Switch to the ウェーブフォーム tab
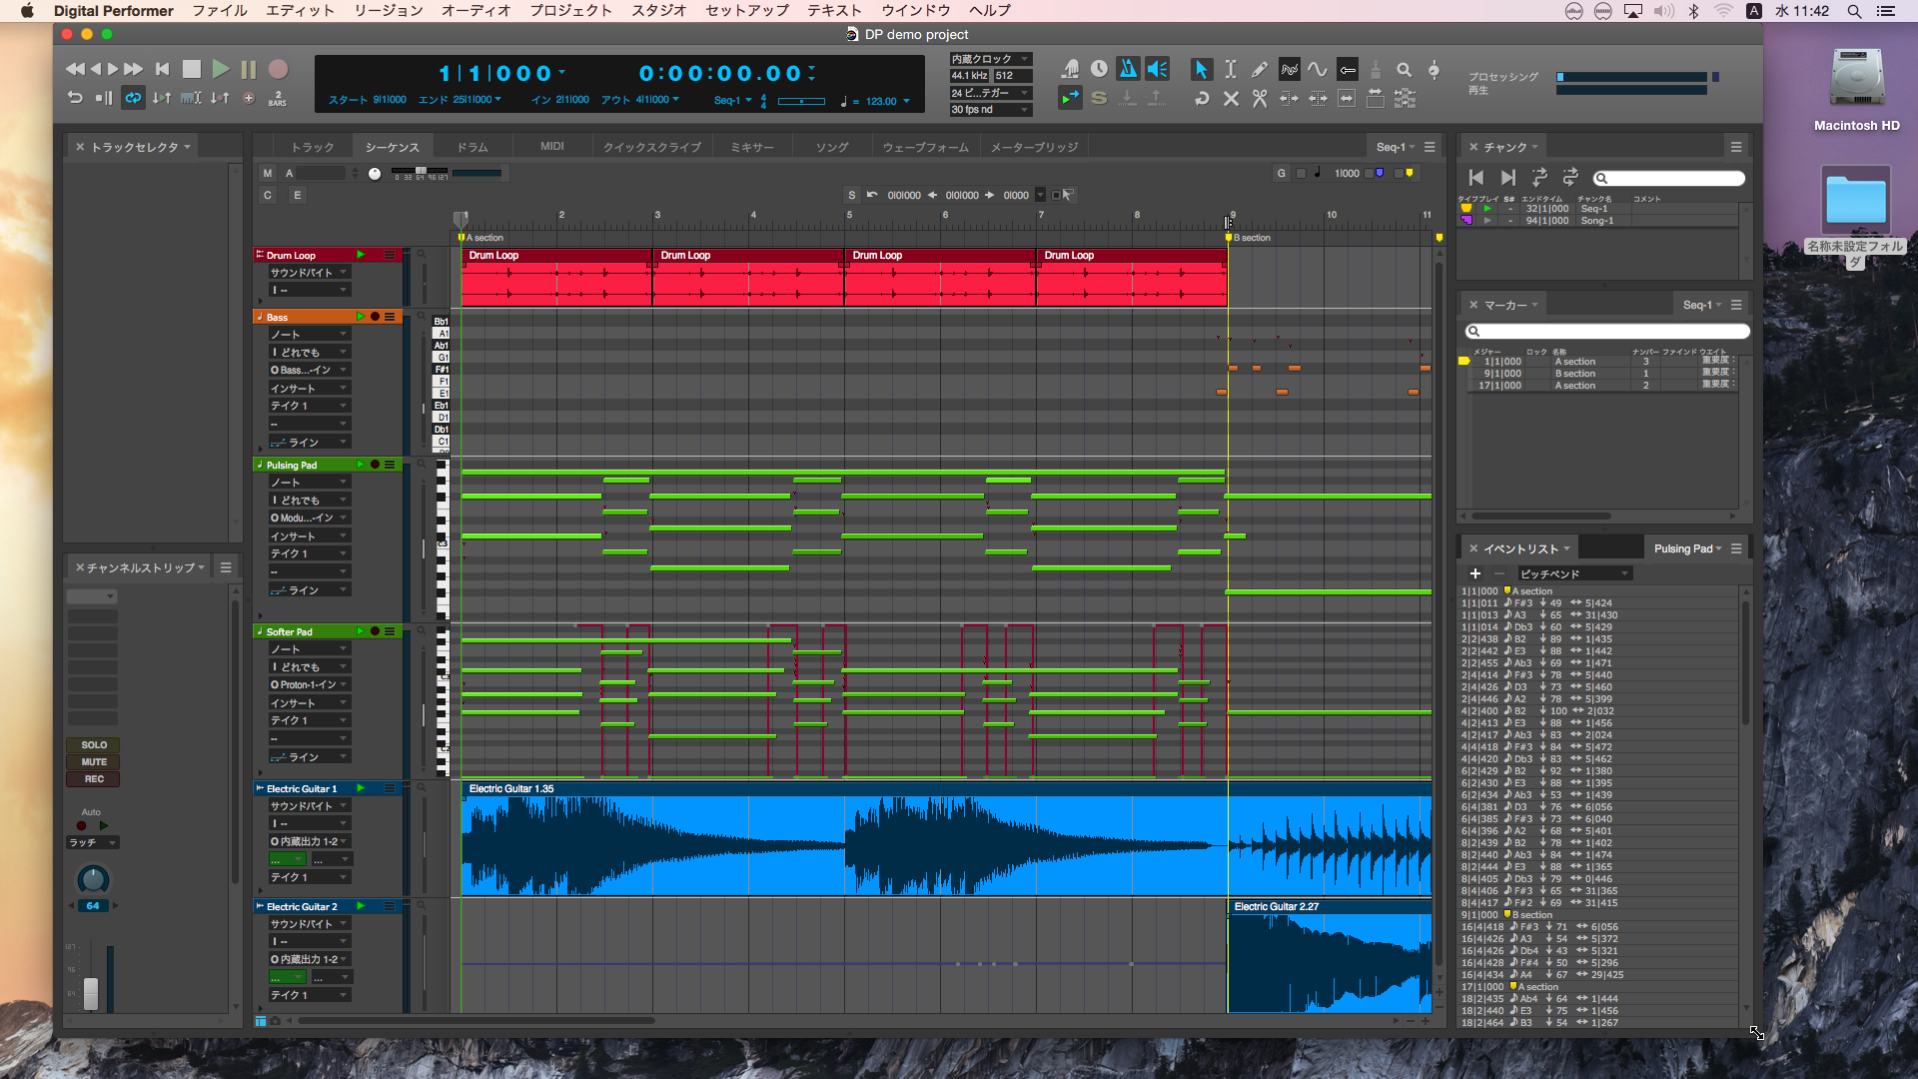Image resolution: width=1918 pixels, height=1079 pixels. (925, 147)
